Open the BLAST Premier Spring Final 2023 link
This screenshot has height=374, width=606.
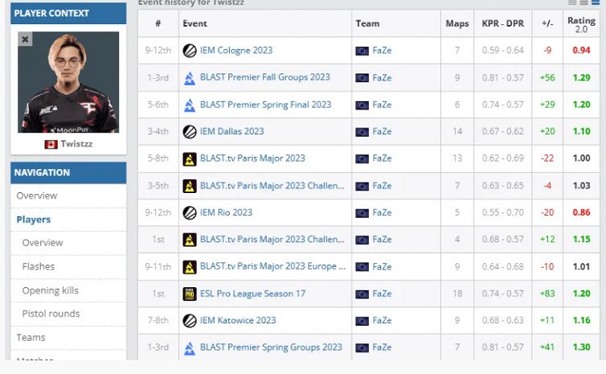(265, 105)
